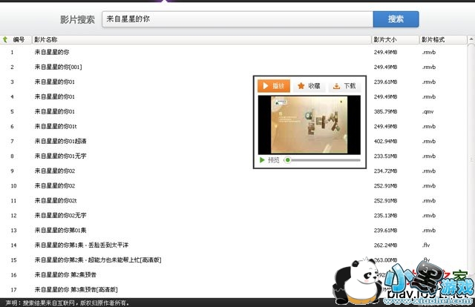Select row 7 来自星星的你01超清

[x=233, y=141]
